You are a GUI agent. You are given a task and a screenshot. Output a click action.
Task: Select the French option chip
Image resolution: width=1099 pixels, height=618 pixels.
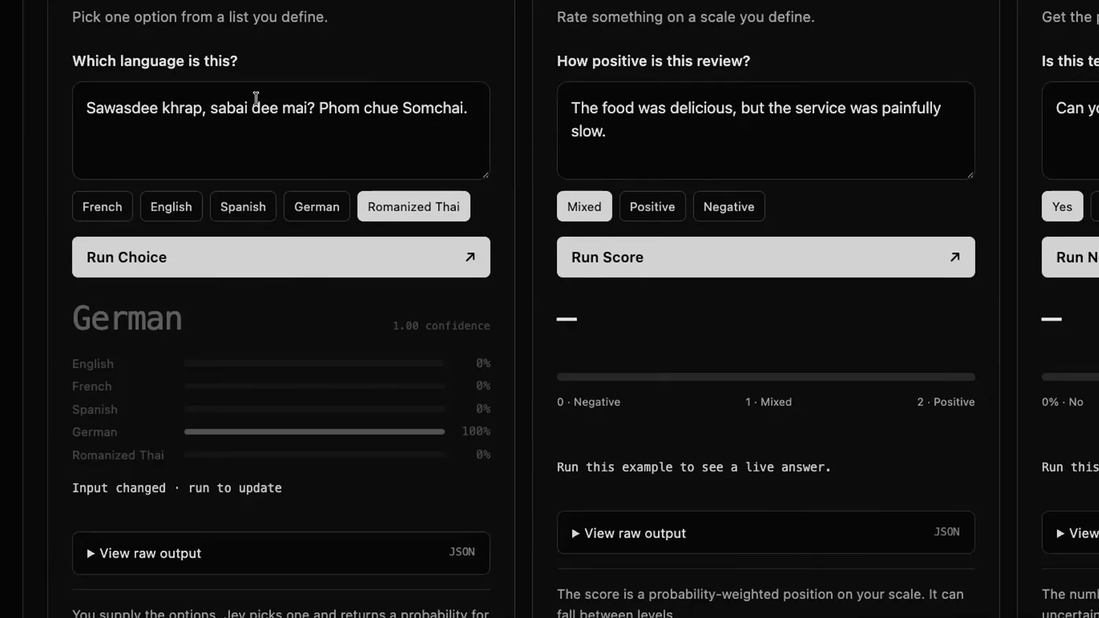[x=102, y=206]
